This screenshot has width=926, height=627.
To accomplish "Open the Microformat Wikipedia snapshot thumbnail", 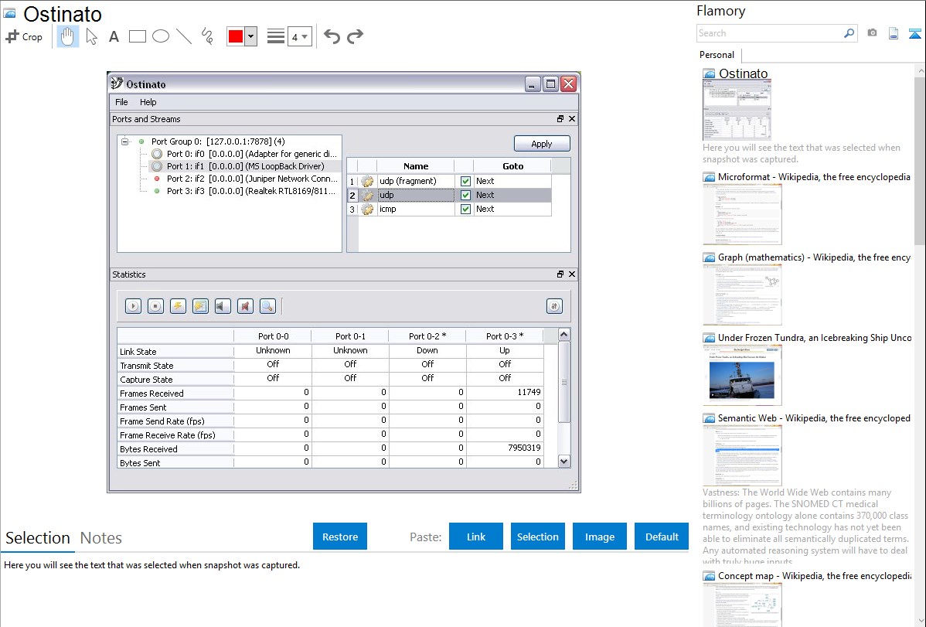I will (742, 214).
